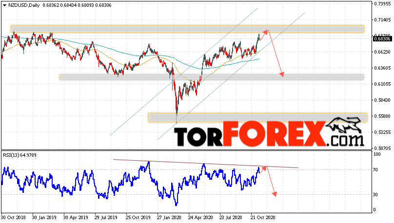Select price axis label 0.55880
Viewport: 394px width, 223px height.
click(382, 116)
